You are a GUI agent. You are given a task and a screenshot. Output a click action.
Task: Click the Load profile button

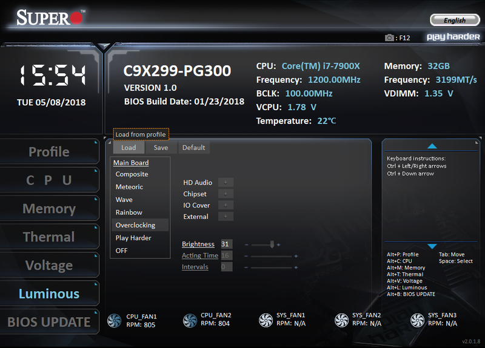click(129, 148)
